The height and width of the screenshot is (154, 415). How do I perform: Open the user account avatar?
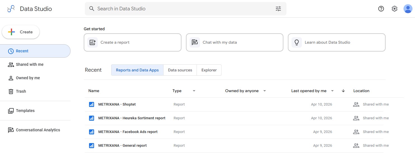408,9
